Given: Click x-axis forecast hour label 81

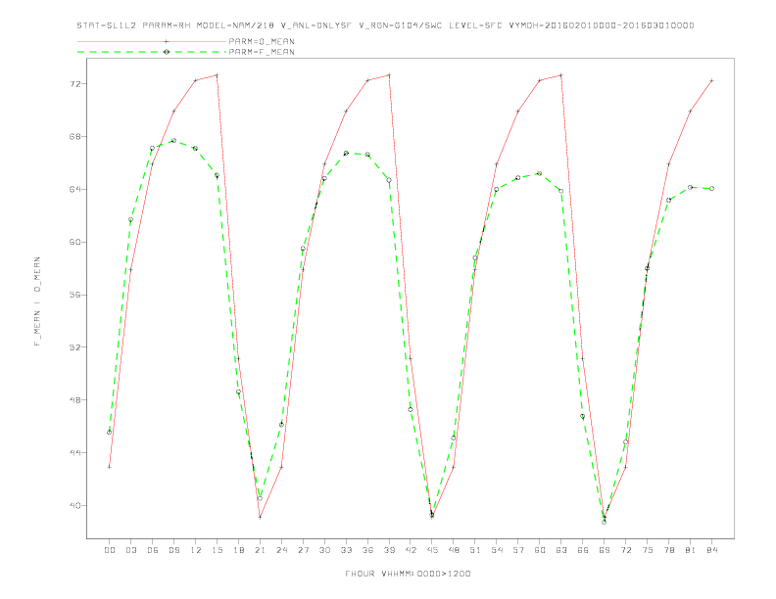Looking at the screenshot, I should coord(691,550).
